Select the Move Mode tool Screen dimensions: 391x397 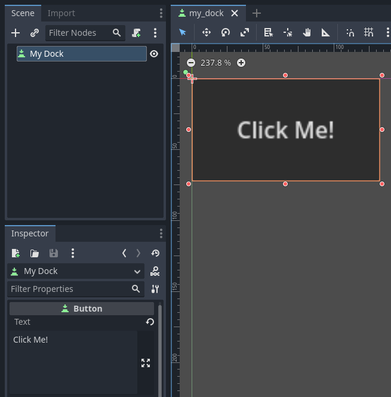(x=207, y=33)
